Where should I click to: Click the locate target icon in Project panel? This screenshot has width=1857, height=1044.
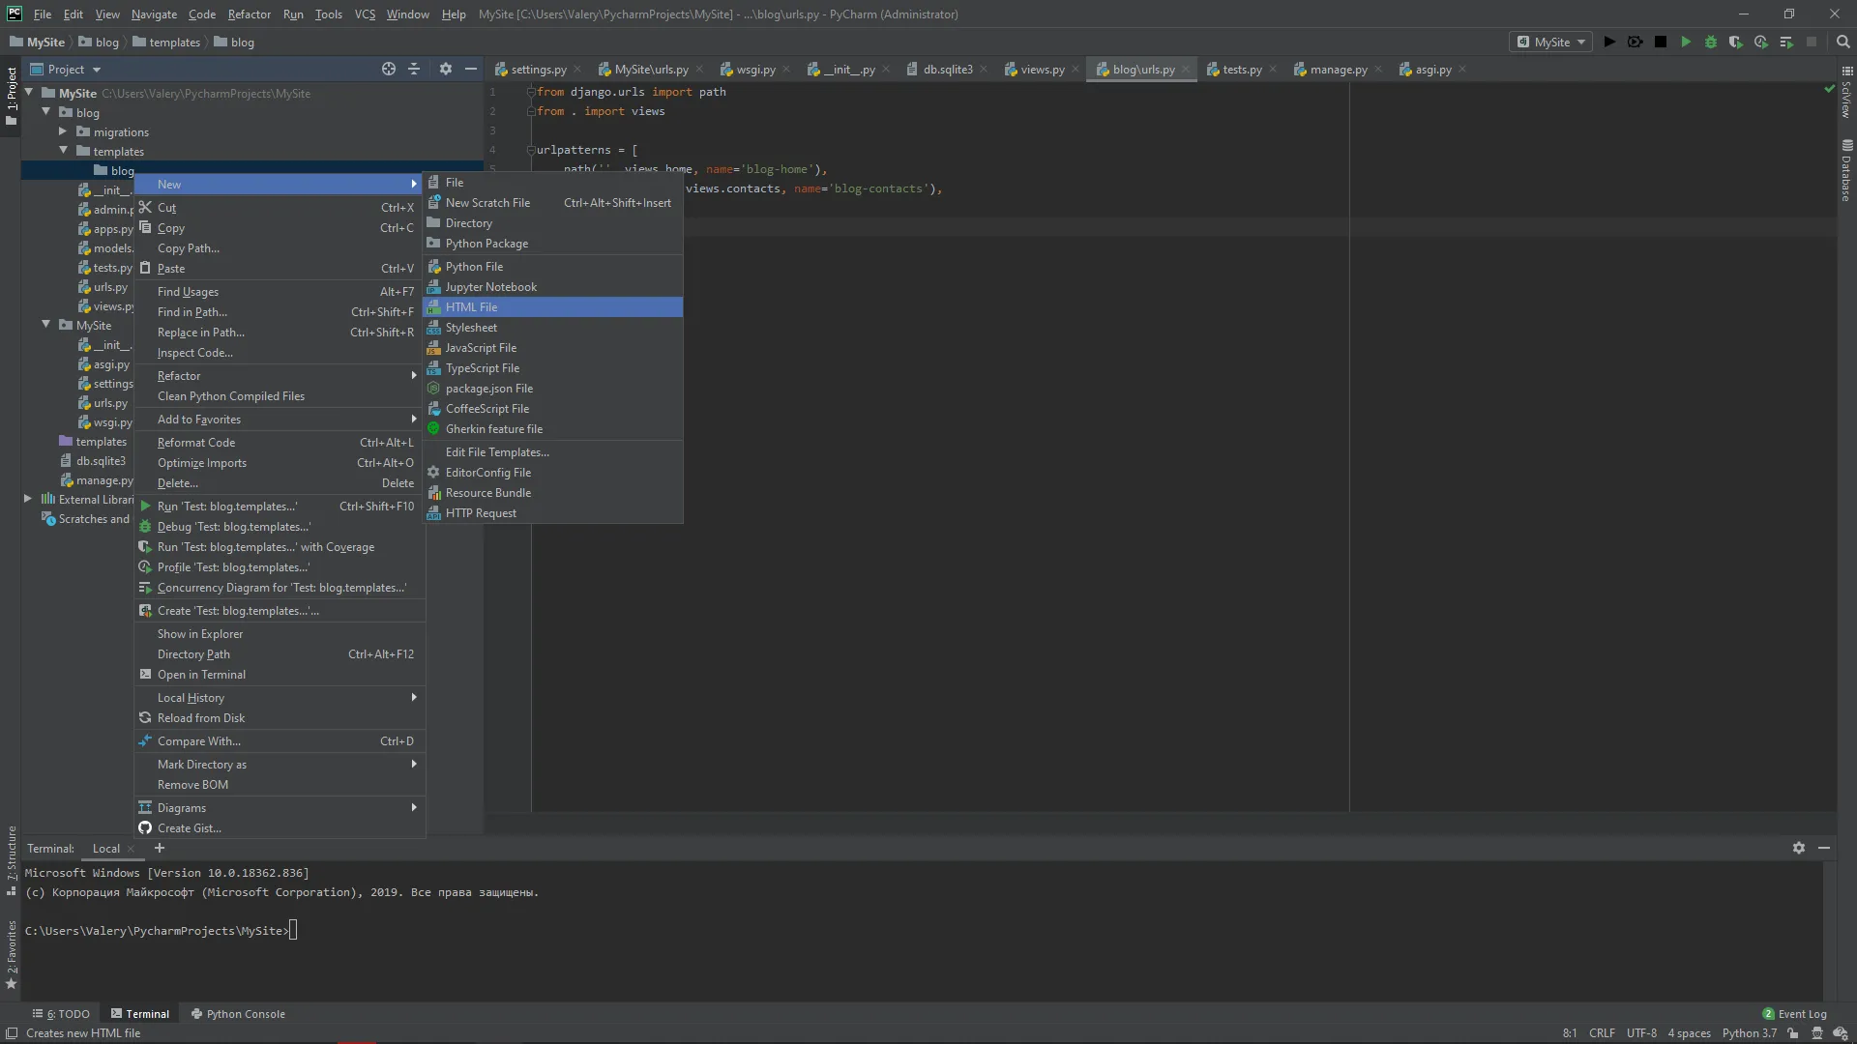pos(389,69)
